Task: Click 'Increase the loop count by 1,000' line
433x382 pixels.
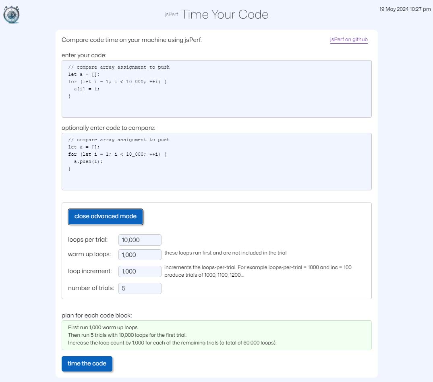Action: point(172,343)
